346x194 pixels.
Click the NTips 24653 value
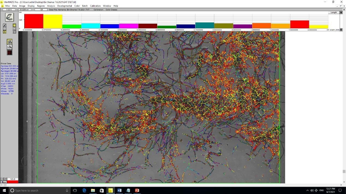click(x=7, y=86)
